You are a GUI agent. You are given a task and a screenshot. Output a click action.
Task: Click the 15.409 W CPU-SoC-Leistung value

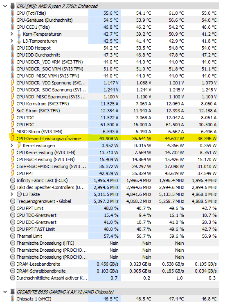(109, 159)
